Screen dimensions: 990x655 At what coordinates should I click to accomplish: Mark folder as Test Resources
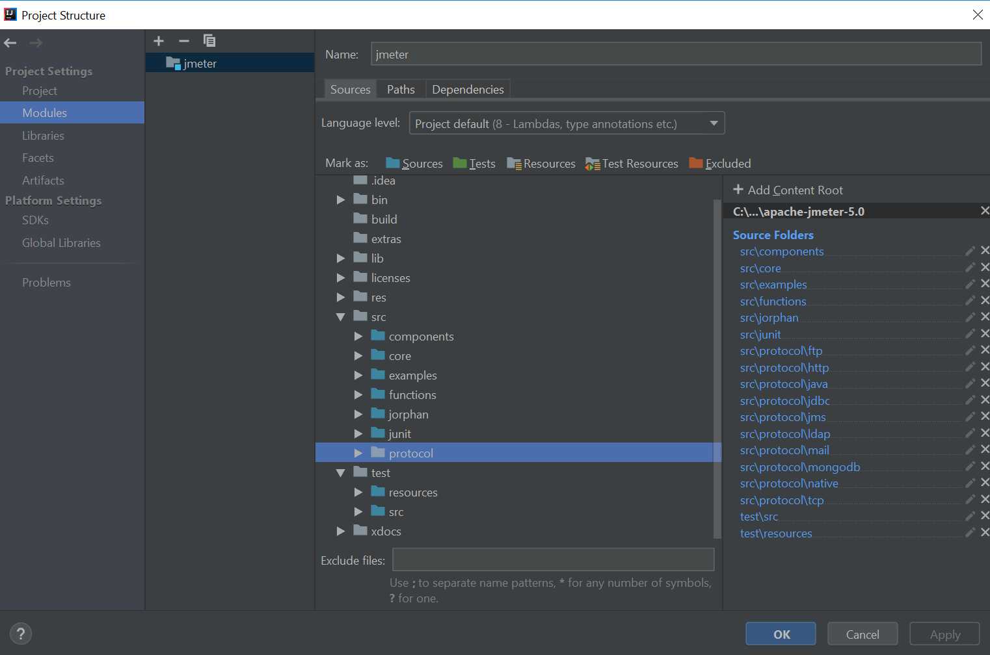pos(632,164)
